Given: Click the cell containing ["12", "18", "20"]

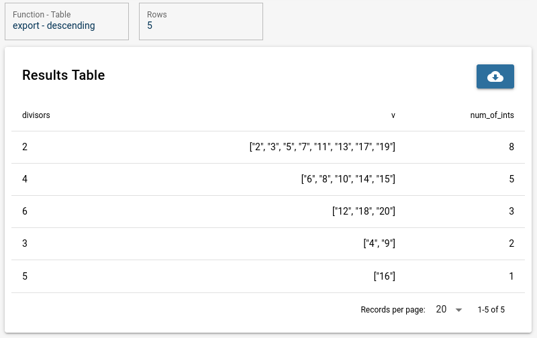Looking at the screenshot, I should click(364, 211).
